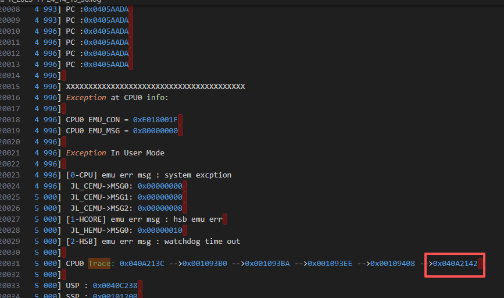The width and height of the screenshot is (504, 298).
Task: Click the "[2-HSB]" tag
Action: 81,242
